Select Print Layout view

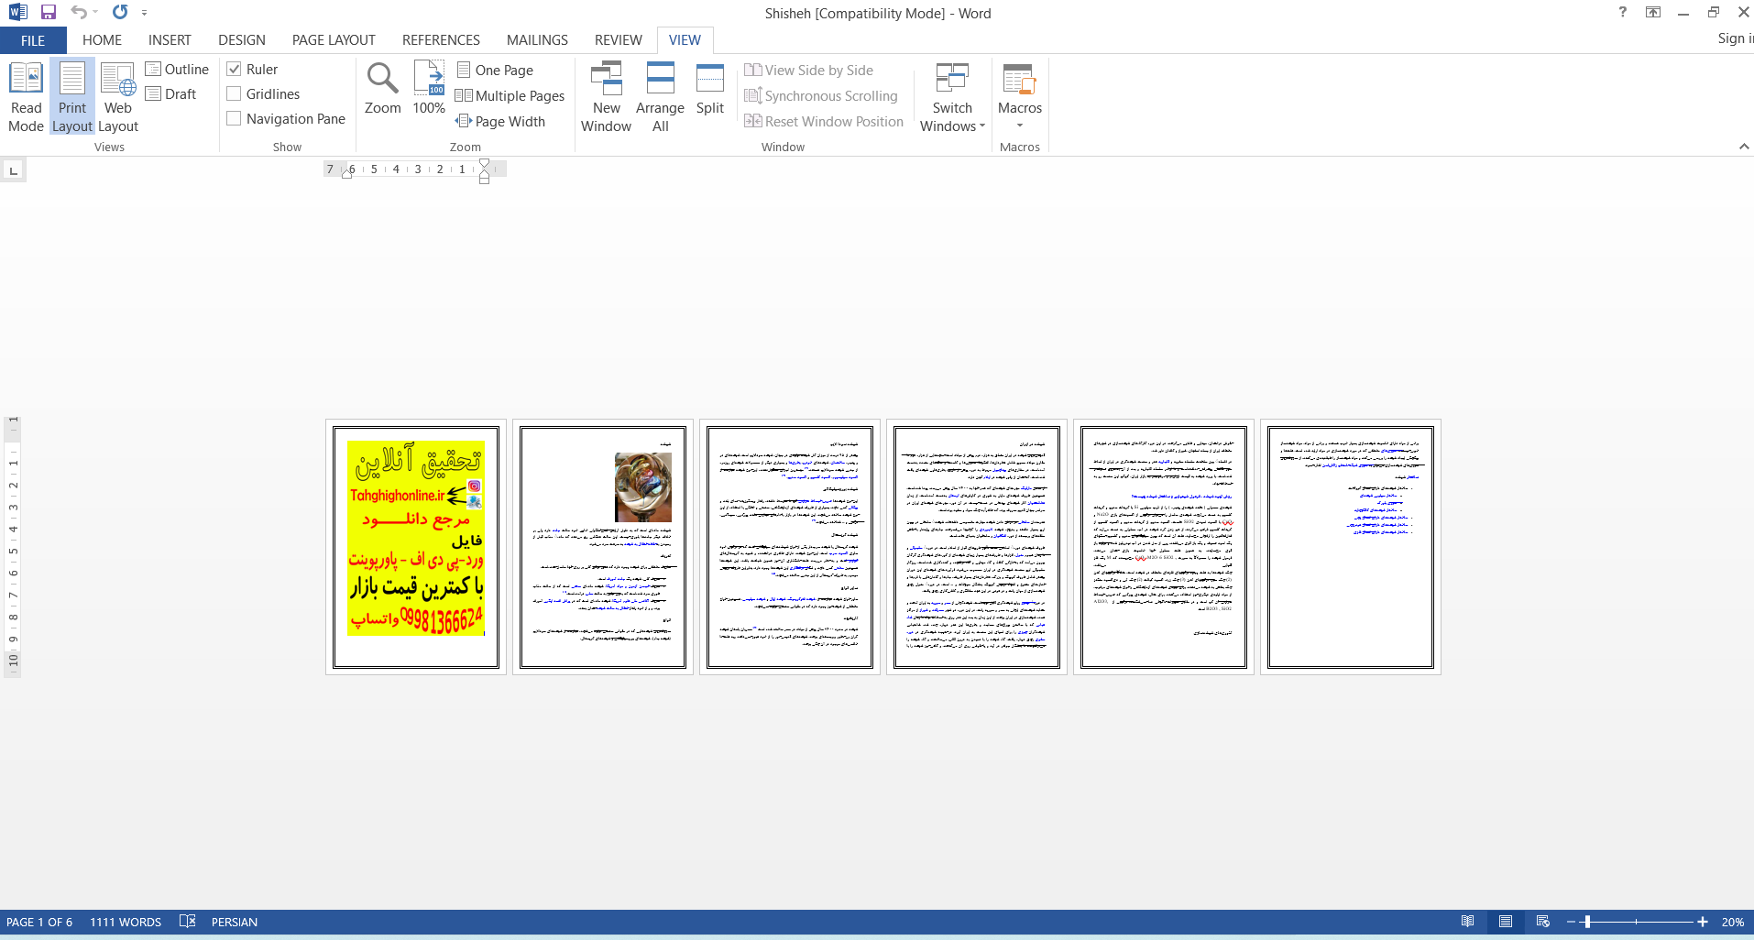pyautogui.click(x=72, y=97)
